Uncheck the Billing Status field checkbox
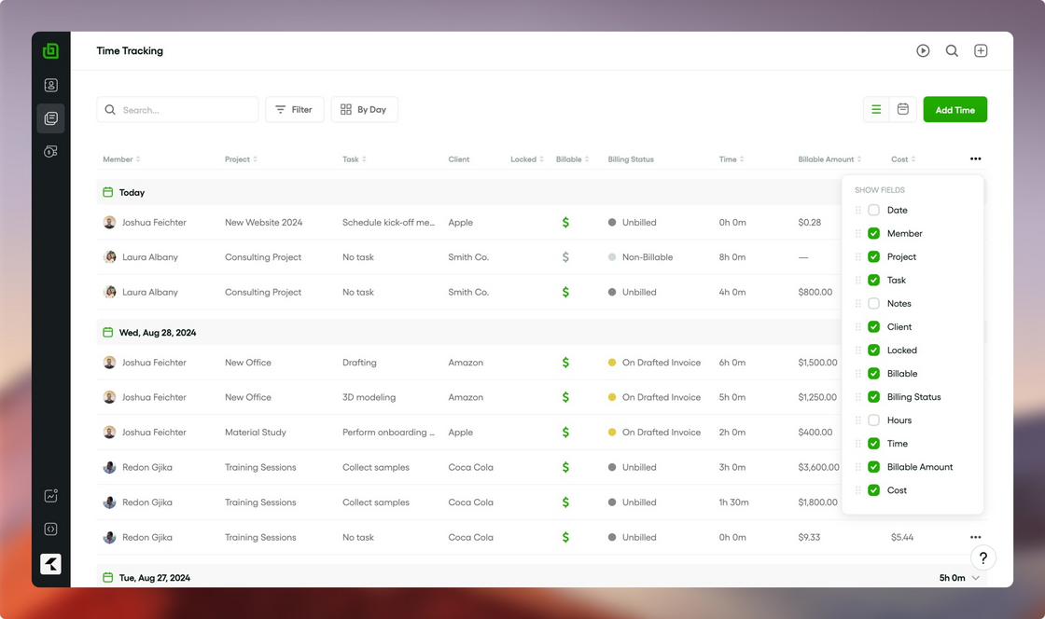Viewport: 1045px width, 619px height. point(873,397)
